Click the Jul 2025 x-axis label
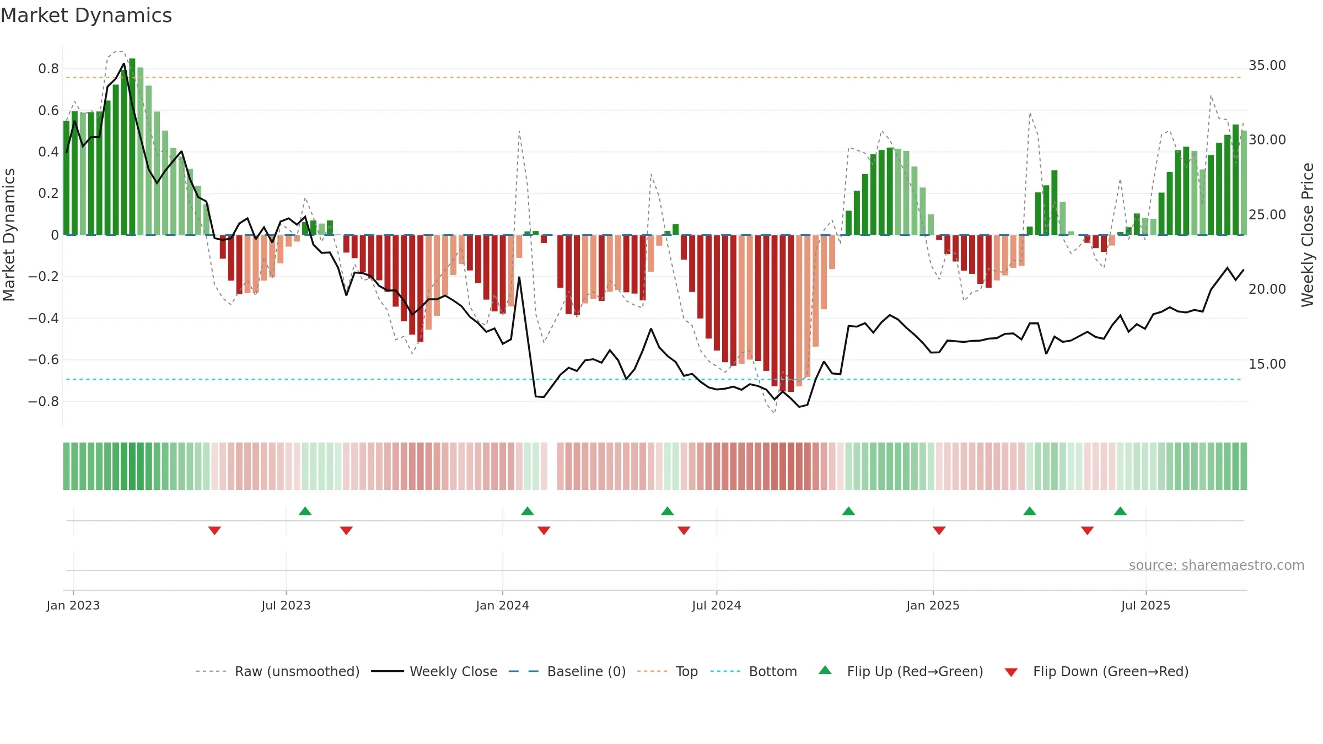This screenshot has width=1323, height=744. 1146,605
